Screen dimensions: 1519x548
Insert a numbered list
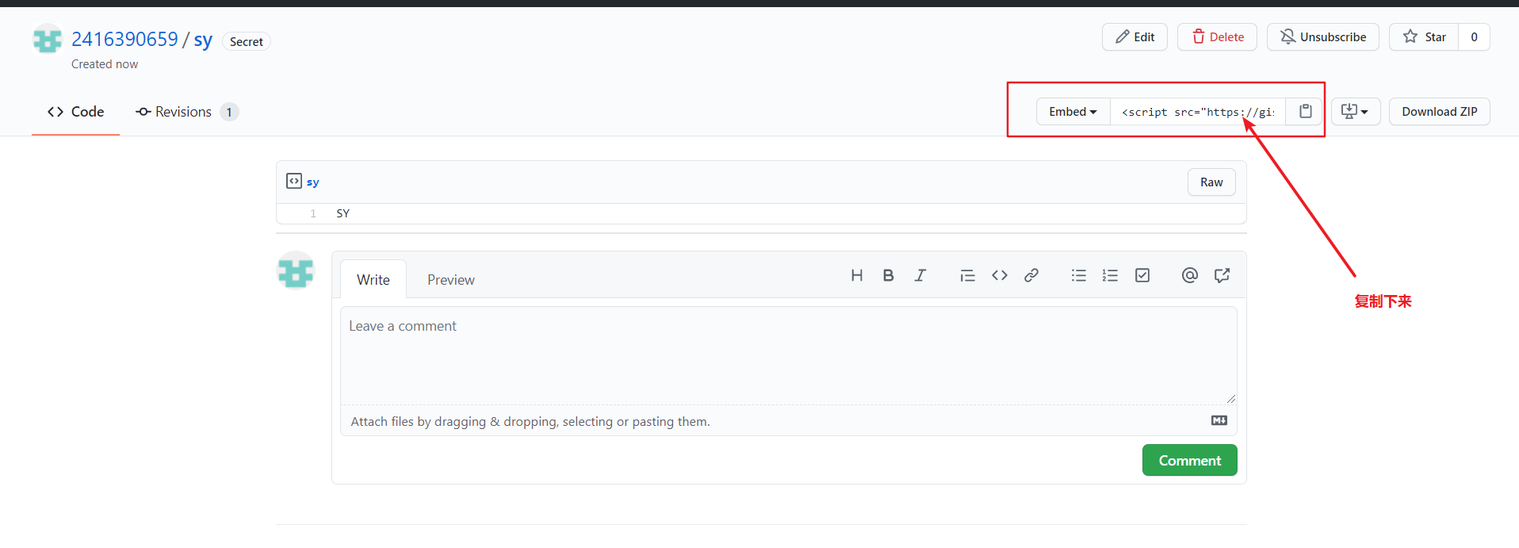(x=1110, y=275)
